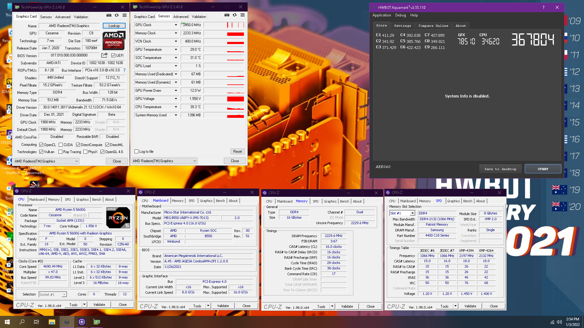The height and width of the screenshot is (328, 584).
Task: Click the GPU Clock sensor graph
Action: (224, 25)
